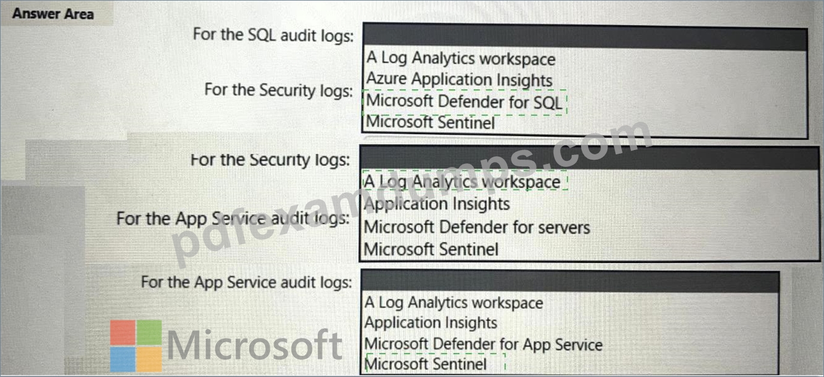
Task: Click the Answer Area heading label
Action: (53, 14)
